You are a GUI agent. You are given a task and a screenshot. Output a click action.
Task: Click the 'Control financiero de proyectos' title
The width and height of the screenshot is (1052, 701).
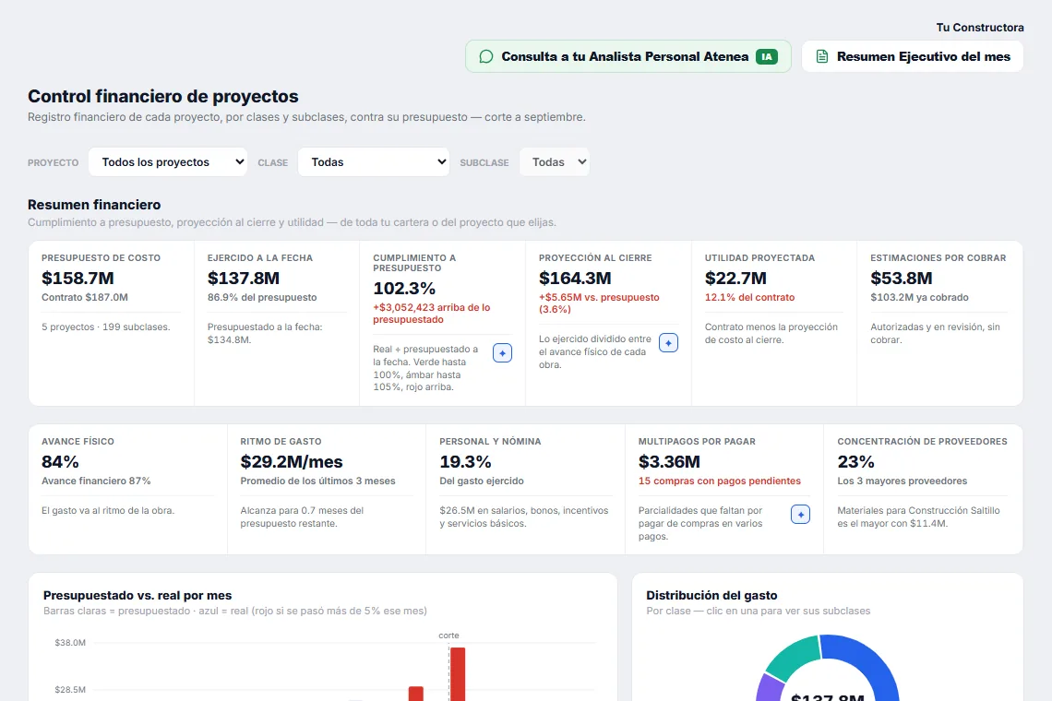pos(163,96)
